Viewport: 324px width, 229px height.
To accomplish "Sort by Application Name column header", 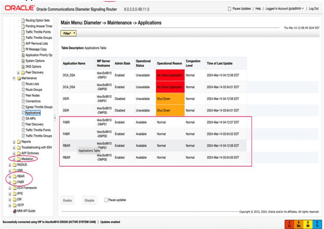I will tap(74, 63).
